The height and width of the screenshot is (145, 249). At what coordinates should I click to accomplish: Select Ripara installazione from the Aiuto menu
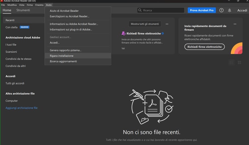tap(62, 56)
